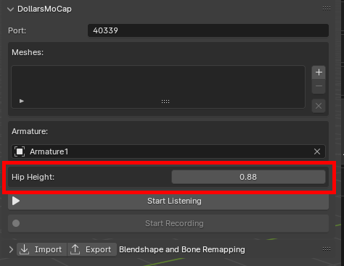Expand Blendshape and Bone Remapping panel

click(11, 249)
